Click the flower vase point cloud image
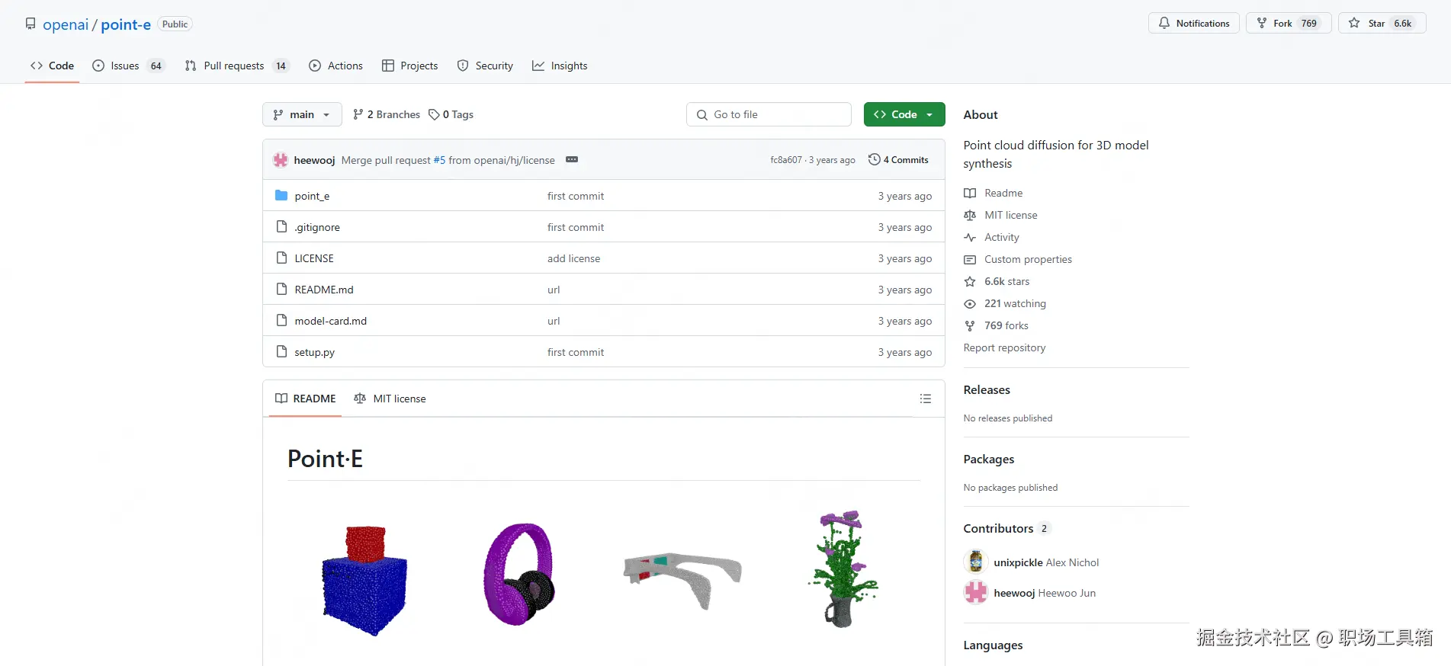The width and height of the screenshot is (1451, 666). (843, 568)
